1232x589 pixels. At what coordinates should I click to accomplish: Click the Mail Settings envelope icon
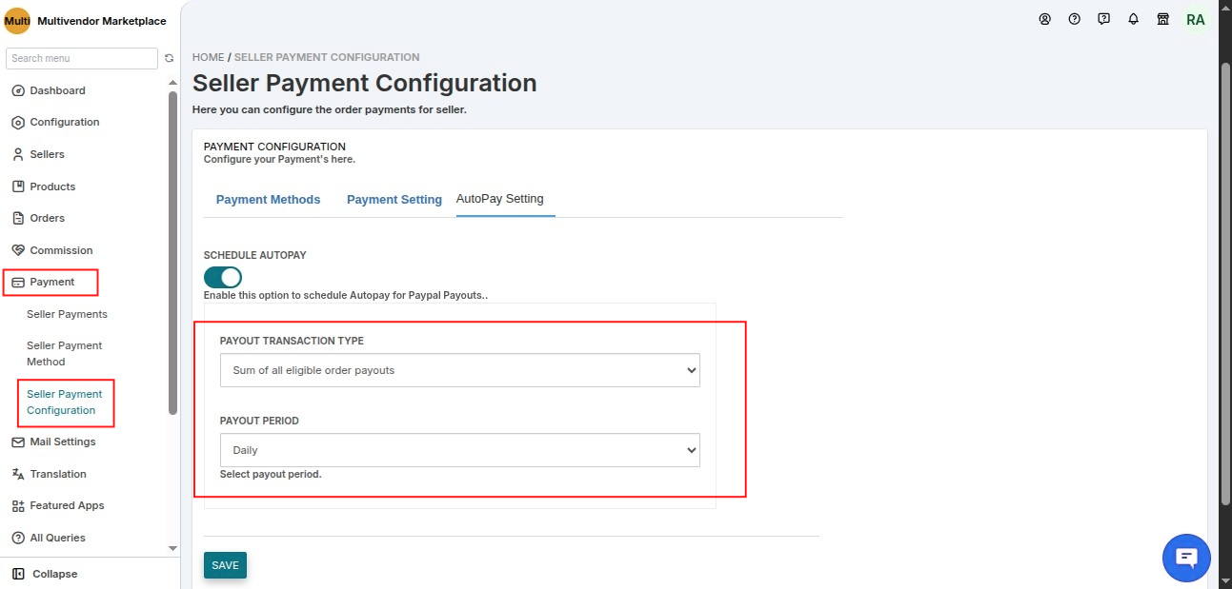(x=17, y=442)
